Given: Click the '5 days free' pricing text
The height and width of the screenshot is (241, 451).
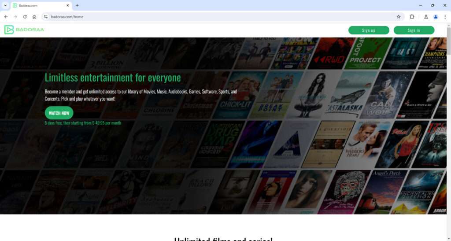Looking at the screenshot, I should pyautogui.click(x=83, y=123).
